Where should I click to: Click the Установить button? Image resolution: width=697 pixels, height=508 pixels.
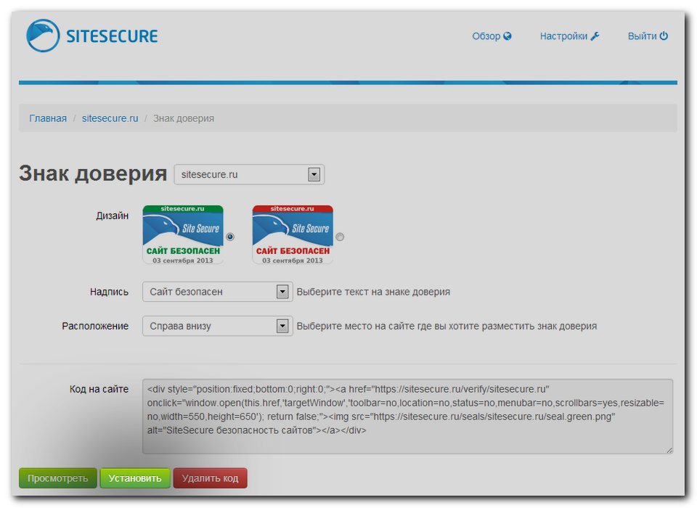(x=135, y=478)
